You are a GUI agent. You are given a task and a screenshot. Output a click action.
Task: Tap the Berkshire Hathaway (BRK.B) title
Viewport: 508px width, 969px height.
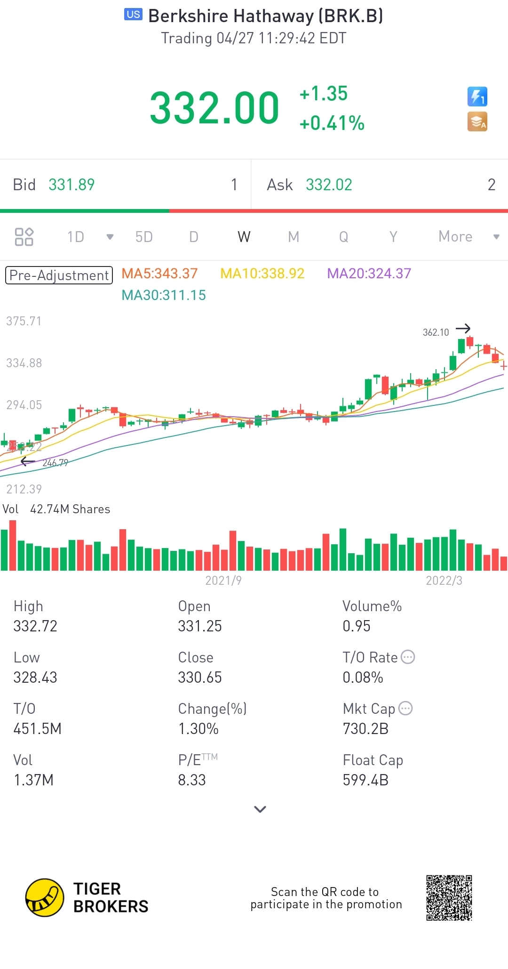pos(266,16)
